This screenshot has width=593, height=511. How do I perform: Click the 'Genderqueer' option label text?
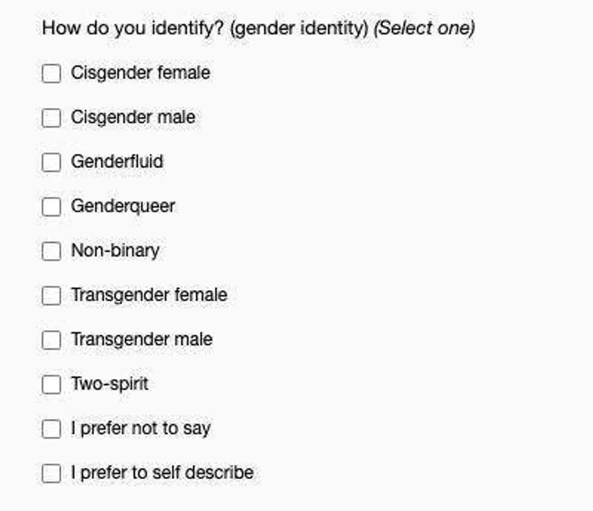click(x=123, y=206)
